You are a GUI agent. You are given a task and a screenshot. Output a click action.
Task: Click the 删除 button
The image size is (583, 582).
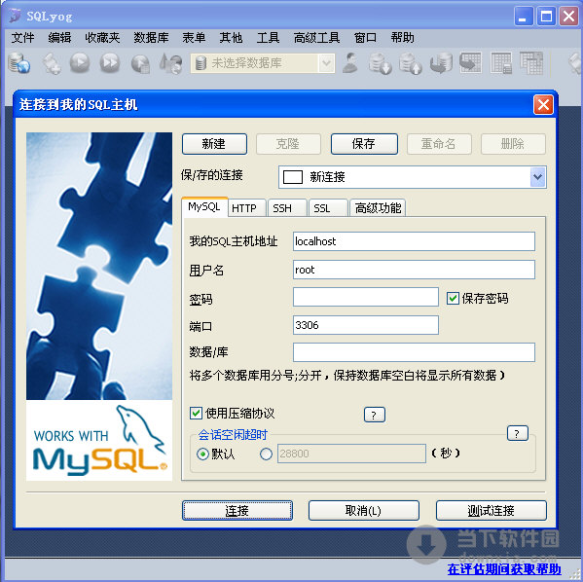pyautogui.click(x=513, y=144)
